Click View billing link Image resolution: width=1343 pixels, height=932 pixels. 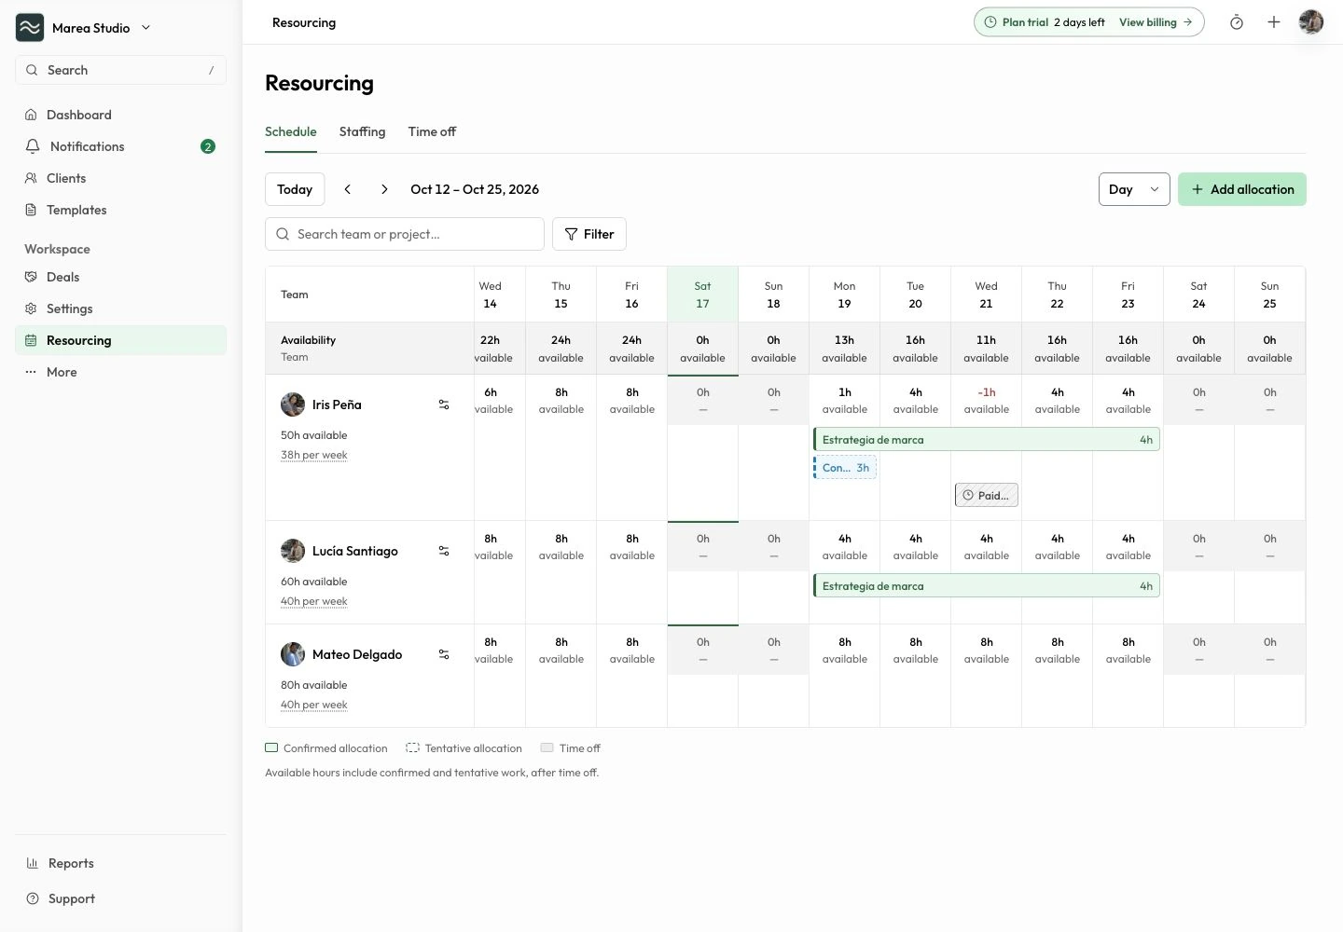(1156, 22)
